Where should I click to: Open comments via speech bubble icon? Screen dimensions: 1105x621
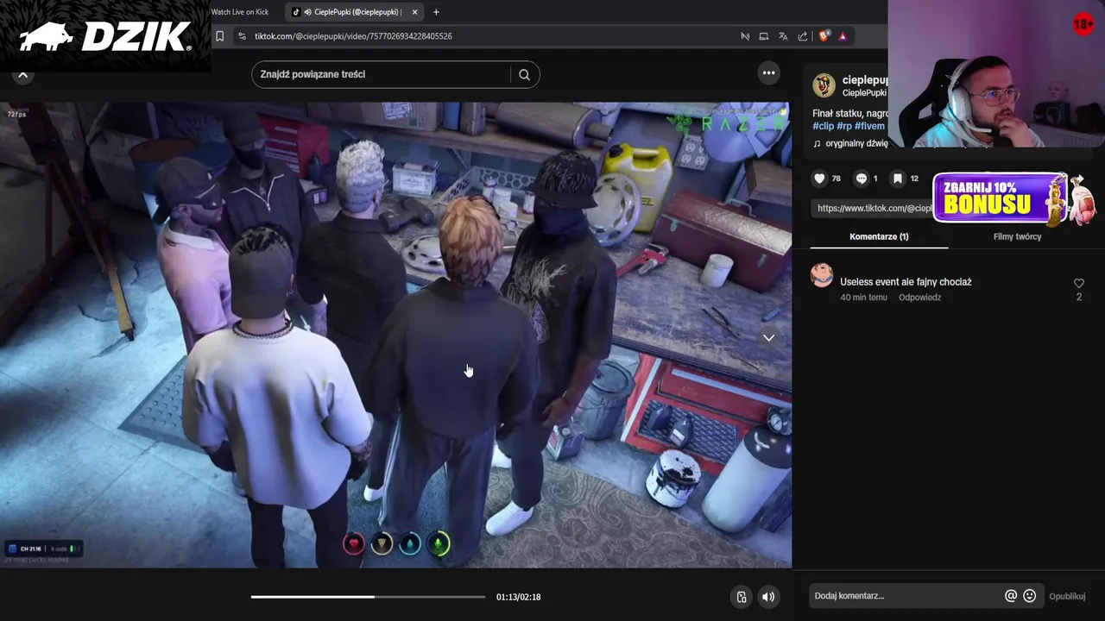861,179
